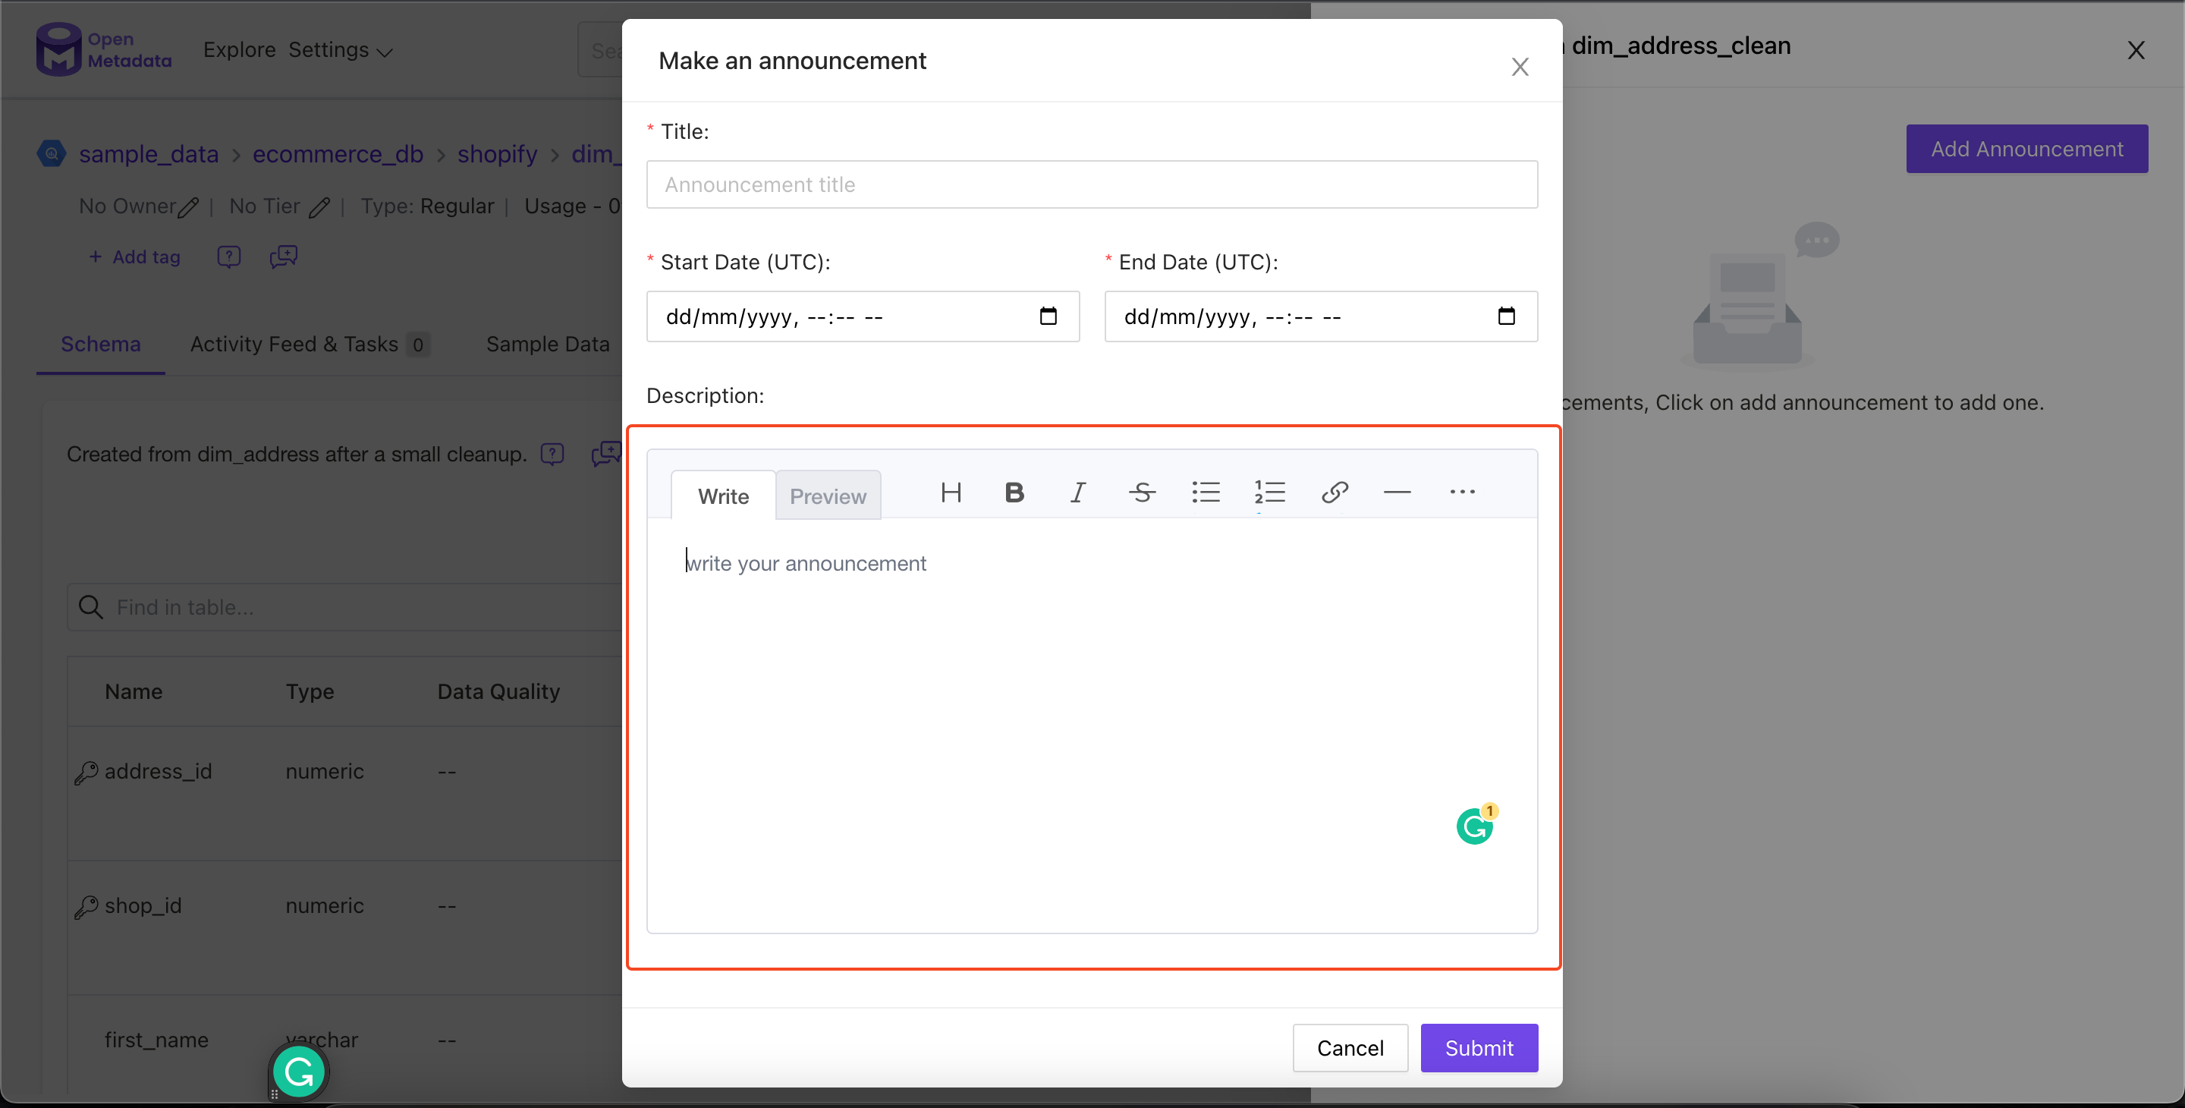Insert horizontal line divider in editor

(x=1397, y=493)
